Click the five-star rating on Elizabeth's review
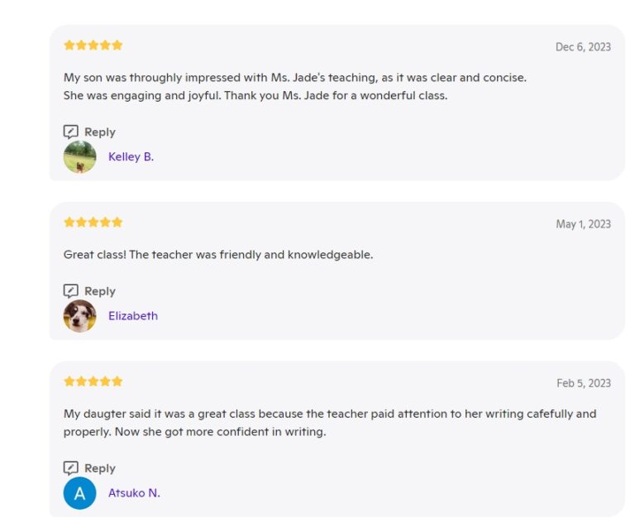Screen dimensions: 635x532 pos(93,223)
